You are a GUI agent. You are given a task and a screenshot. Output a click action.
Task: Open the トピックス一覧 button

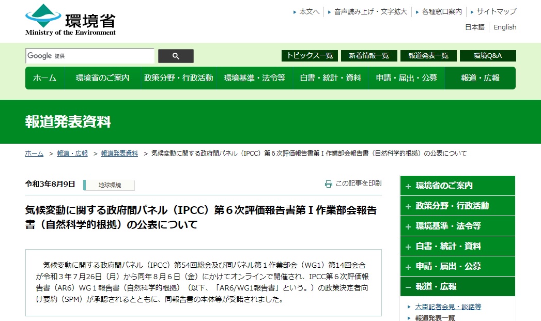pos(308,55)
